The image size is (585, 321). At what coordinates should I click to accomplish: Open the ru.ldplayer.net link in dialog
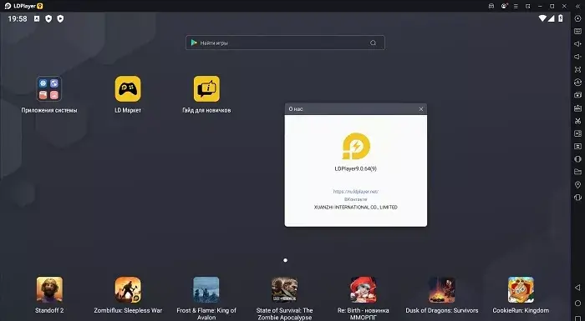355,192
